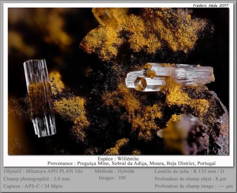Click the willemite crystal photograph
This screenshot has width=237, height=193.
pyautogui.click(x=118, y=81)
